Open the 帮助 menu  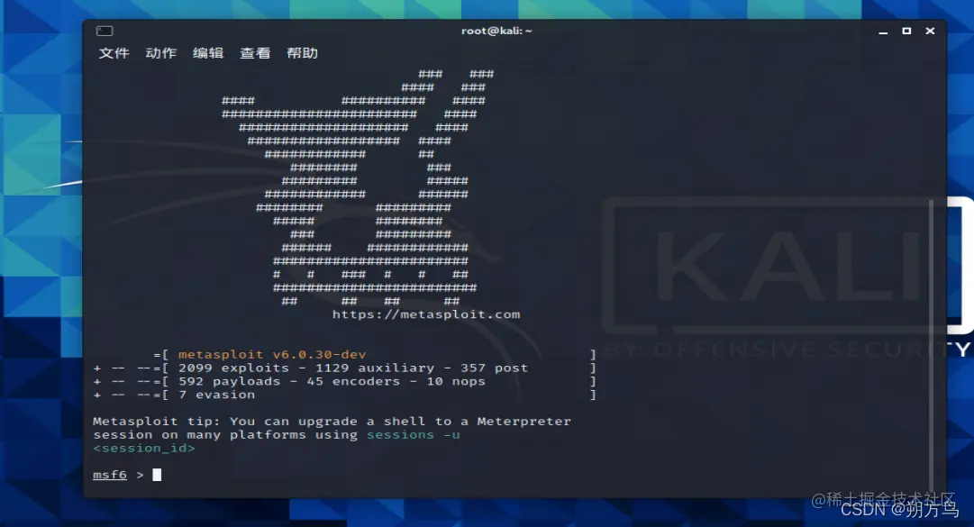tap(303, 53)
